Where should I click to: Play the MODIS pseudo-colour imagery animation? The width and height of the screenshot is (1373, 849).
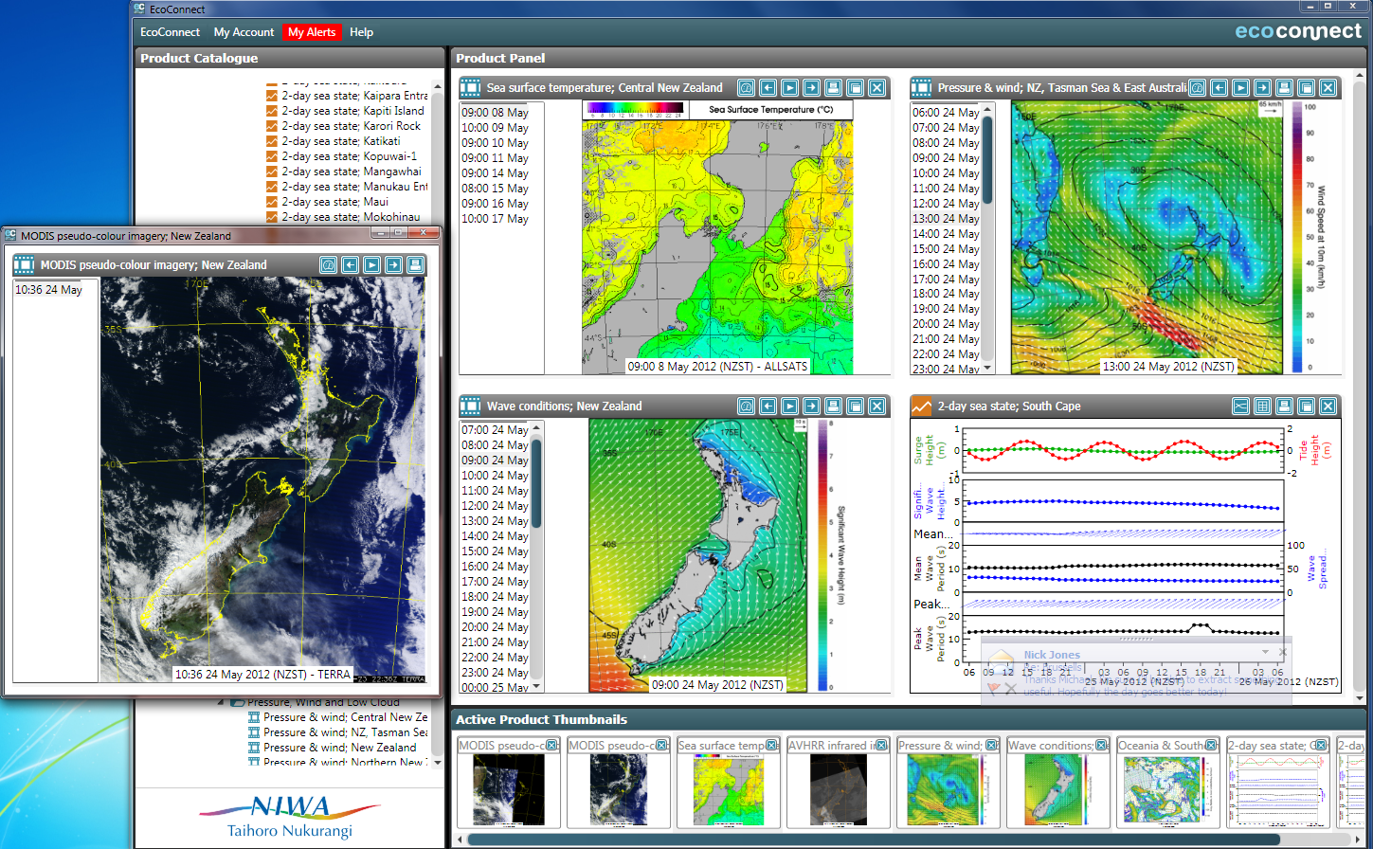tap(371, 265)
